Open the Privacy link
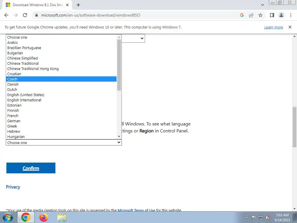This screenshot has width=297, height=223. pyautogui.click(x=13, y=187)
